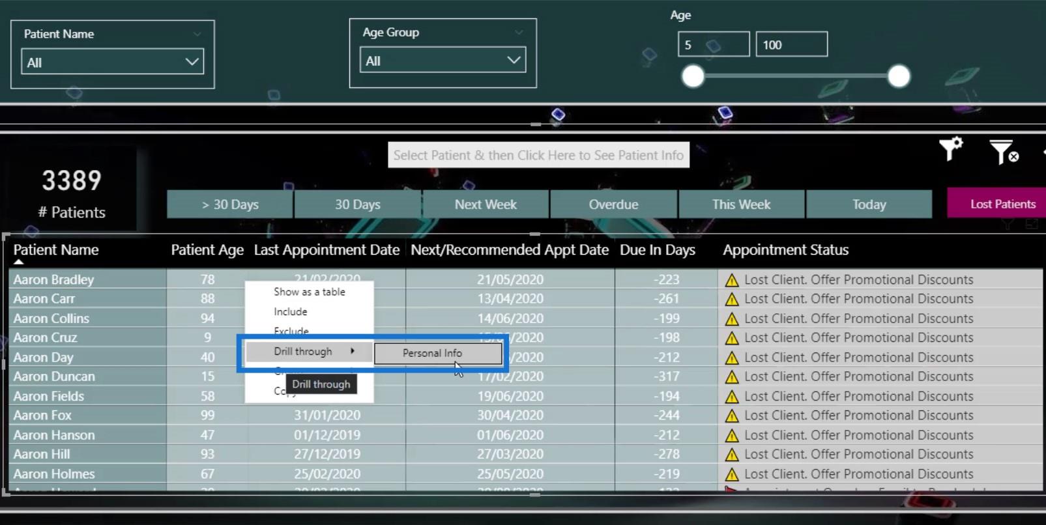Click the > 30 Days filter button
The image size is (1046, 525).
coord(230,204)
